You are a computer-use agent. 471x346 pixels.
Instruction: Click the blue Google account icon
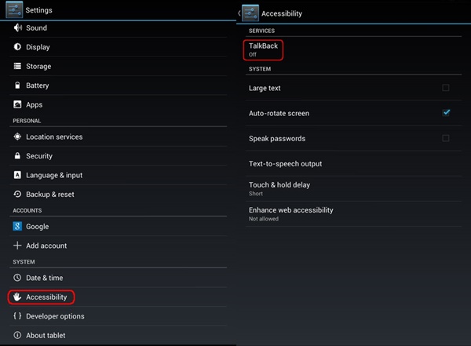[17, 226]
